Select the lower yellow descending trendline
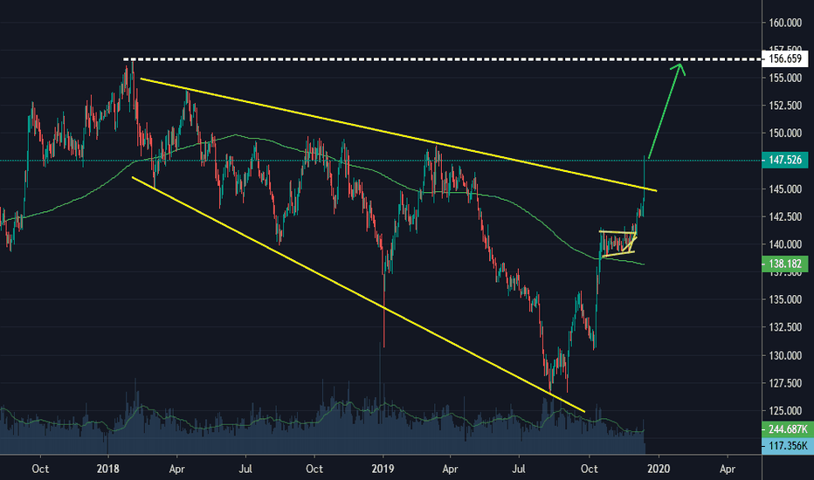Image resolution: width=814 pixels, height=480 pixels. [358, 294]
